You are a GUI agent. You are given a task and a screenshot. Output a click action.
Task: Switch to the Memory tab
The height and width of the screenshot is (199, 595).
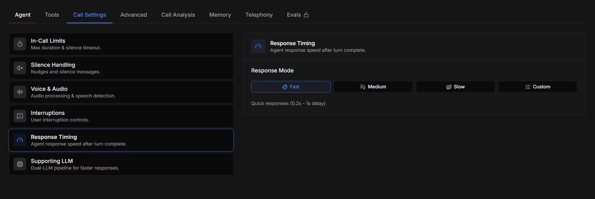pyautogui.click(x=220, y=15)
